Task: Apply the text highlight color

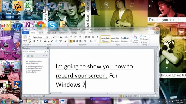Action: click(60, 41)
